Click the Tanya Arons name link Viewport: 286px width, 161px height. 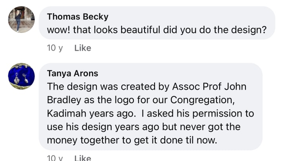pos(72,73)
